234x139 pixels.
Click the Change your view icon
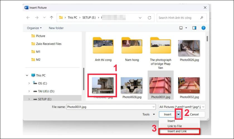click(181, 28)
